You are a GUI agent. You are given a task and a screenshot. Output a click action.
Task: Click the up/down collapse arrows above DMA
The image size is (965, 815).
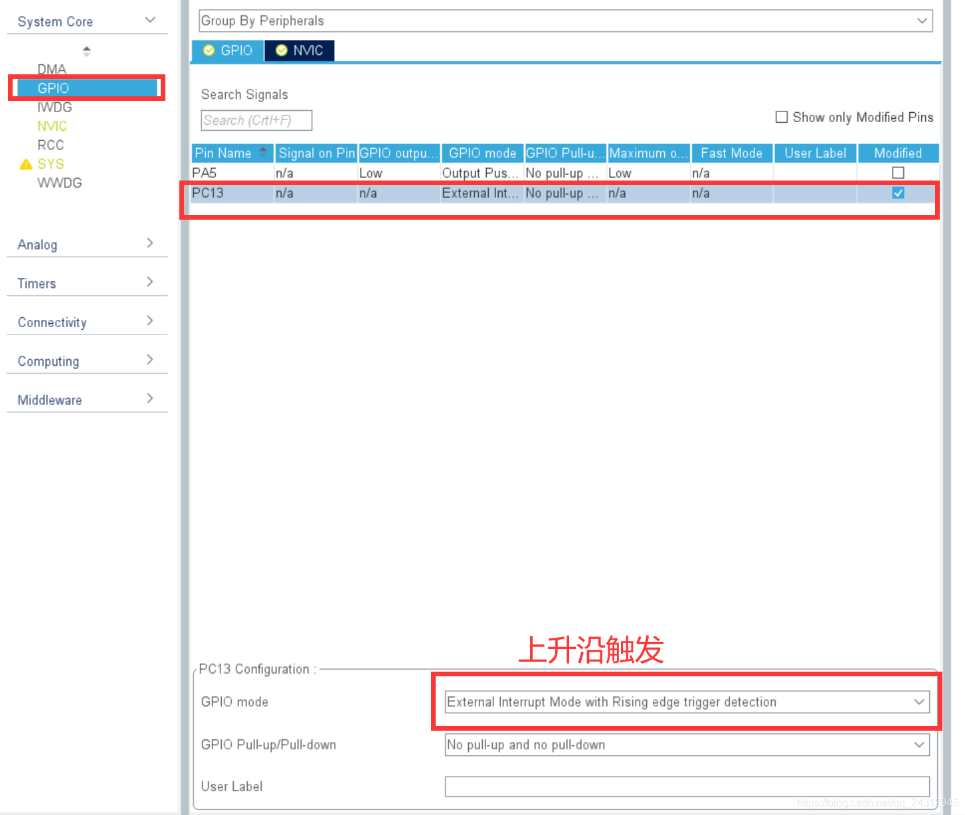(x=86, y=50)
